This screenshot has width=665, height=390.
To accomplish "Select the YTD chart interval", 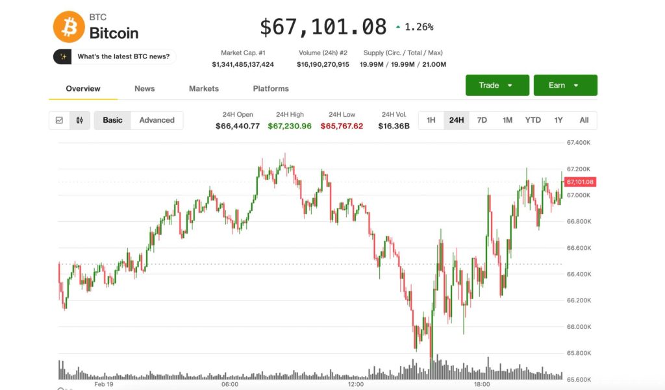I will [x=533, y=120].
